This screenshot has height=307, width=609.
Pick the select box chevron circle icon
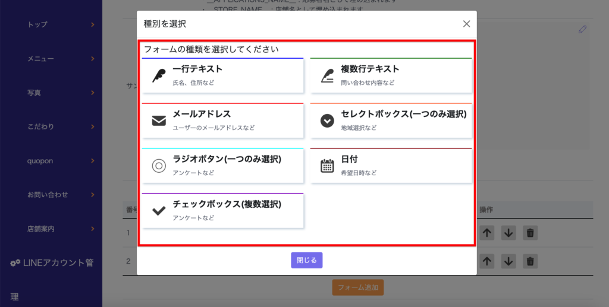click(327, 121)
